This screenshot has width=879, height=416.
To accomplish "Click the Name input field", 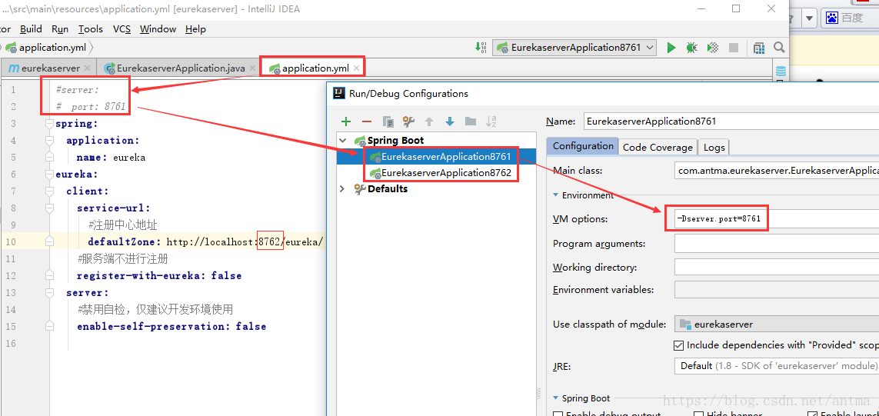I will (731, 121).
